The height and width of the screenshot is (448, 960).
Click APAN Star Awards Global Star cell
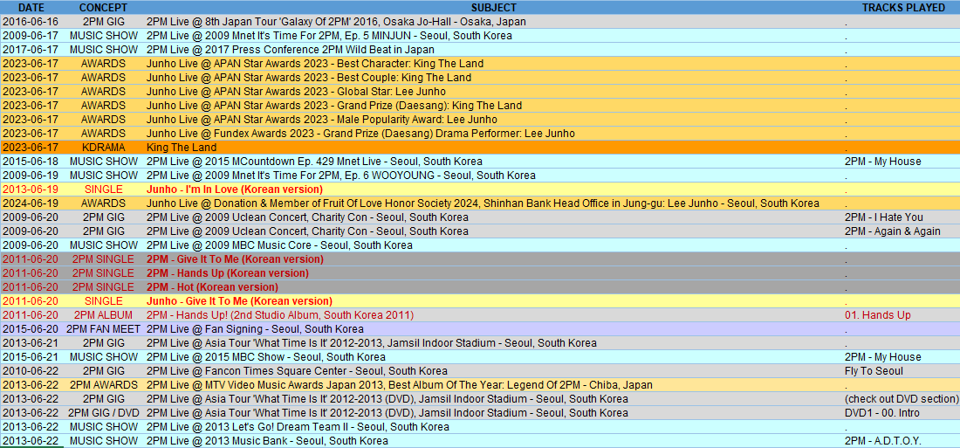(x=493, y=92)
